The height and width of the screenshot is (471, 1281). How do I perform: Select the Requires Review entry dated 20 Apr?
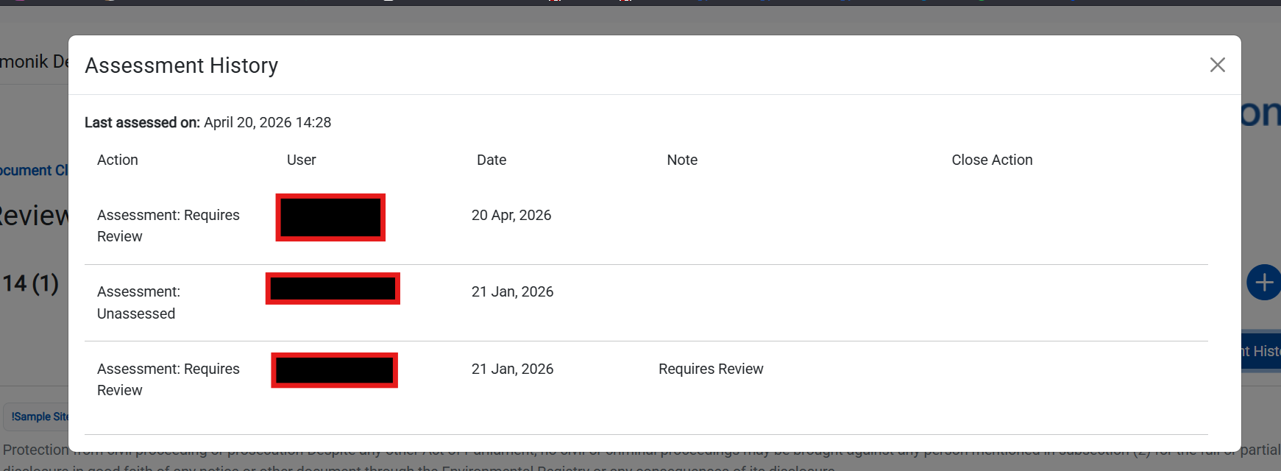(168, 225)
